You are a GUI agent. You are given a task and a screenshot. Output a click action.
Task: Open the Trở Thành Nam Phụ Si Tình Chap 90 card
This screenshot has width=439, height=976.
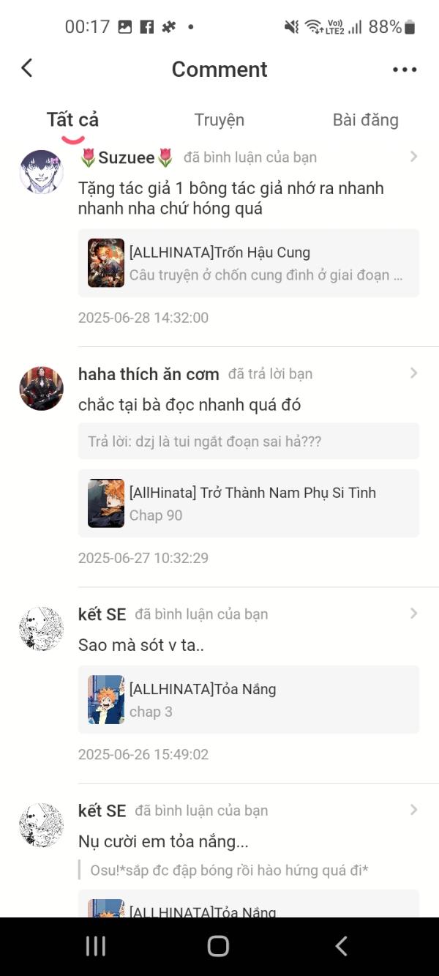(249, 503)
